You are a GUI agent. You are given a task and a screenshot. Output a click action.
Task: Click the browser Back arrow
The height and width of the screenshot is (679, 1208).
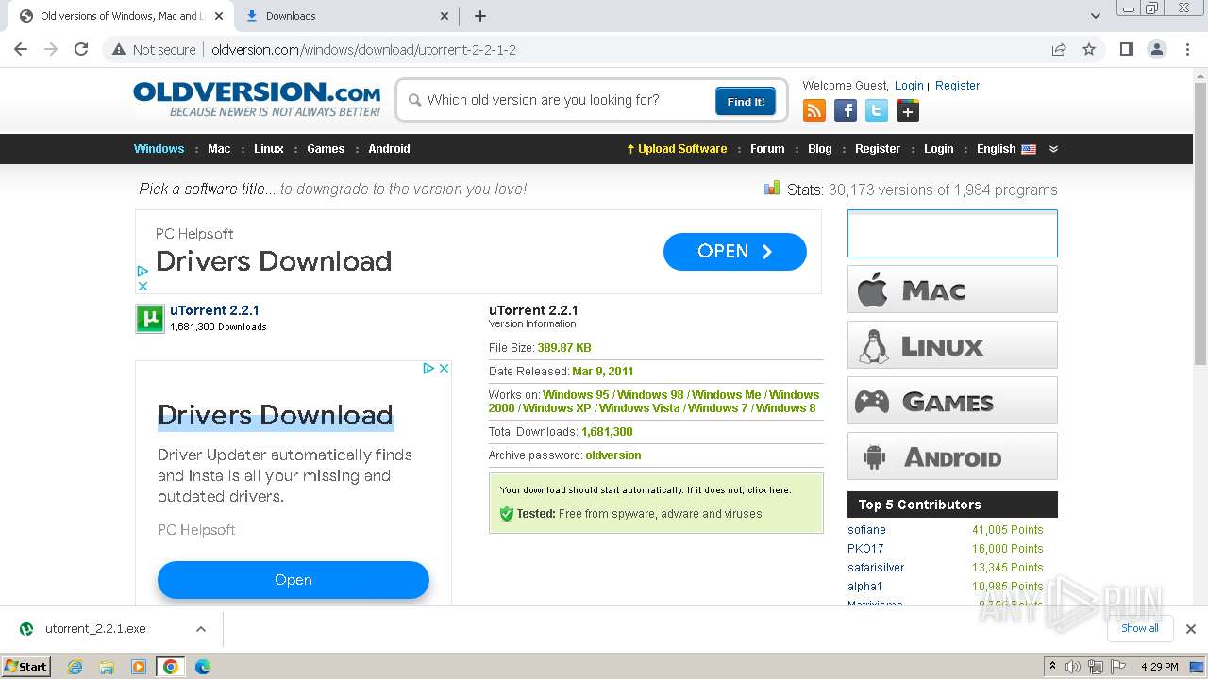[x=21, y=50]
